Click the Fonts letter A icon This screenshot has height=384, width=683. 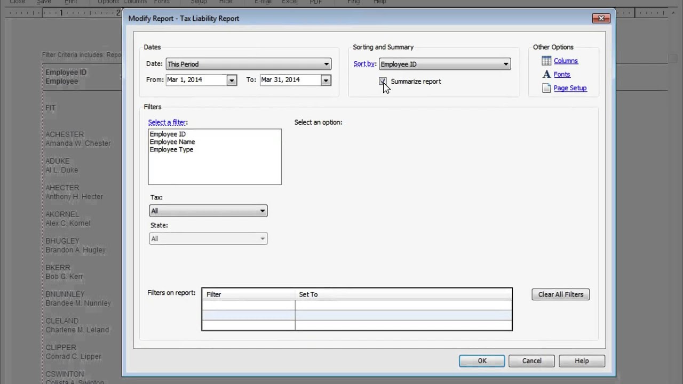[546, 75]
